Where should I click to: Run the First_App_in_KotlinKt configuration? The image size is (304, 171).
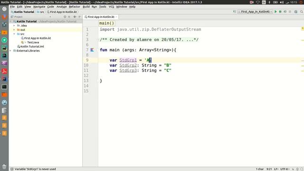tap(275, 11)
